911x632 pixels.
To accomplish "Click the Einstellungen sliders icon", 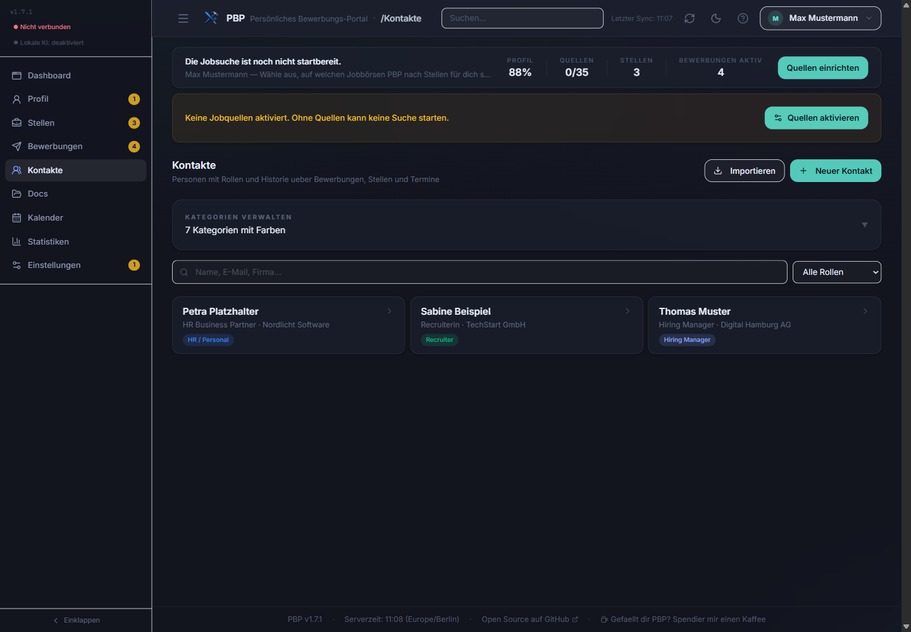I will coord(16,265).
